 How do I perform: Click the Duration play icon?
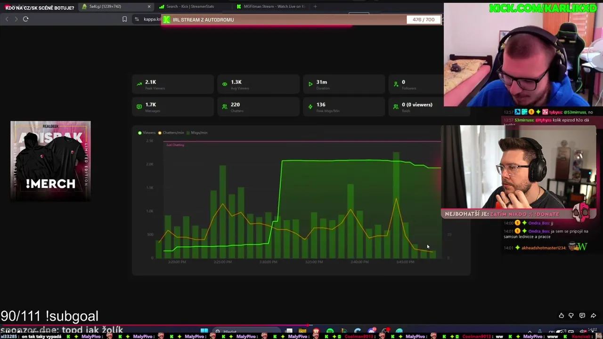310,84
